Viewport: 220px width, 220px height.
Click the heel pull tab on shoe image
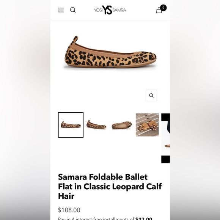75,39
